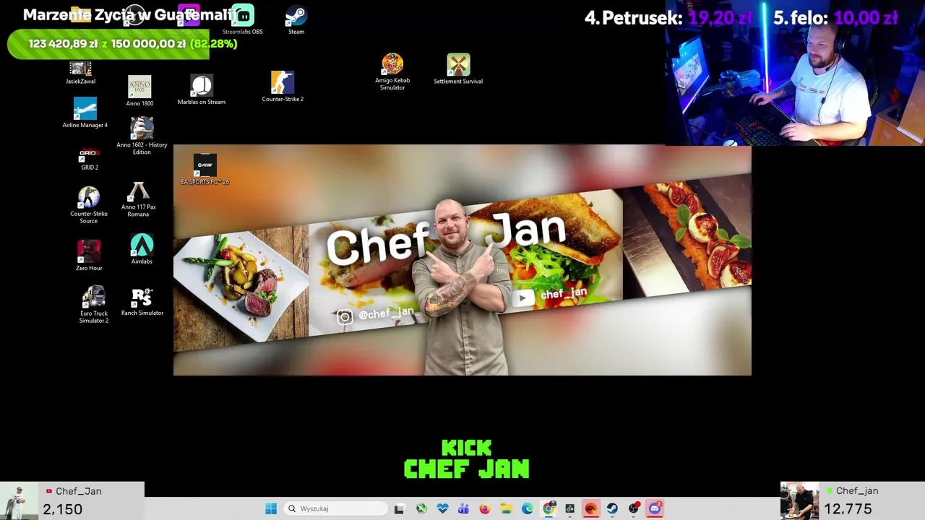Launch Microsoft Edge from the taskbar
The image size is (925, 520).
pyautogui.click(x=528, y=508)
